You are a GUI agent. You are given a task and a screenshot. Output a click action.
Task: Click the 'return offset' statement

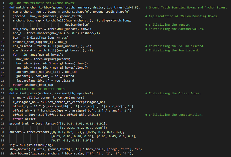point(22,119)
